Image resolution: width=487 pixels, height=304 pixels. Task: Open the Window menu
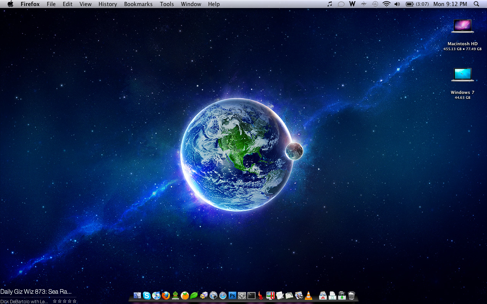pos(191,4)
